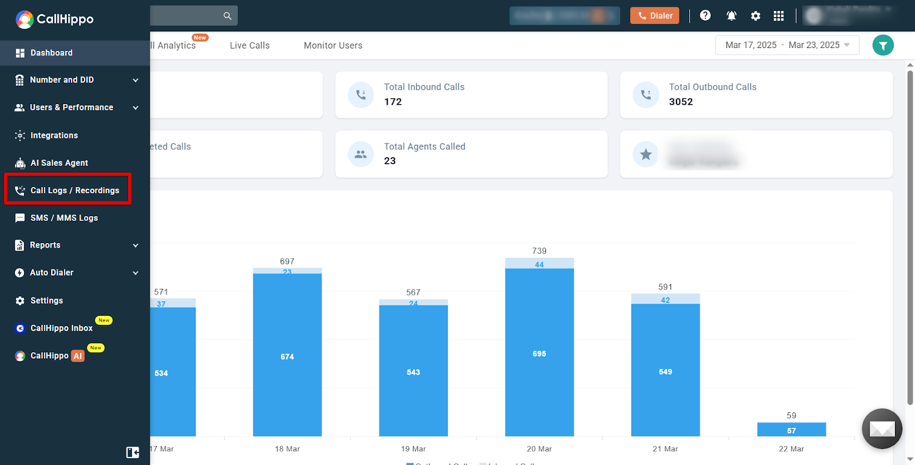
Task: Click the Dashboard grid icon
Action: pyautogui.click(x=20, y=53)
